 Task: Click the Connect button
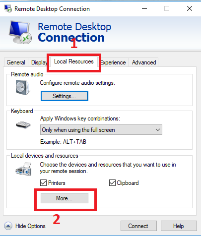pyautogui.click(x=138, y=226)
